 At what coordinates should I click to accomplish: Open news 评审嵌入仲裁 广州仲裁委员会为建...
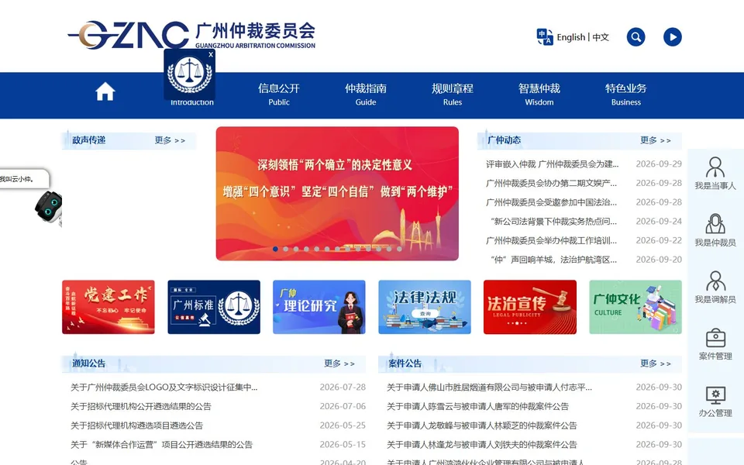tap(553, 164)
